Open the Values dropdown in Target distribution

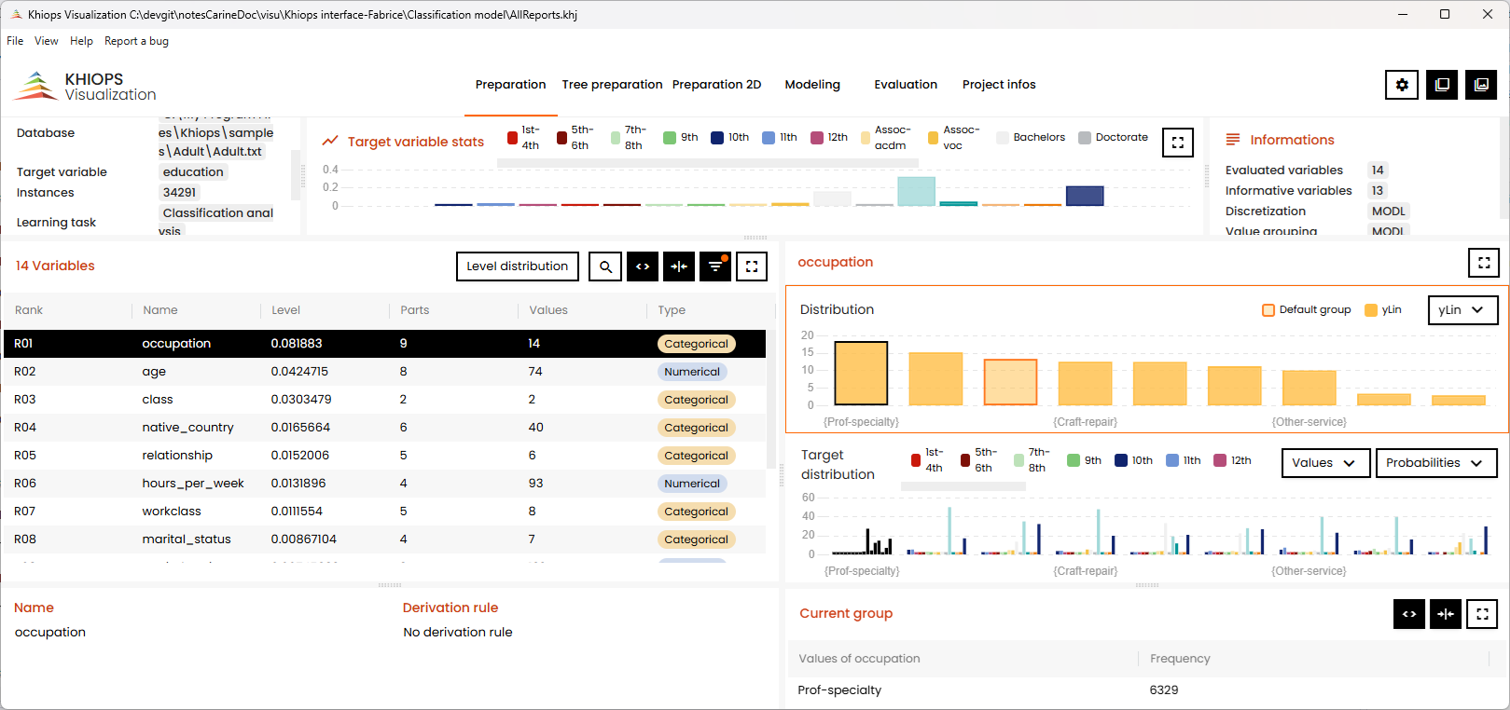click(1325, 463)
